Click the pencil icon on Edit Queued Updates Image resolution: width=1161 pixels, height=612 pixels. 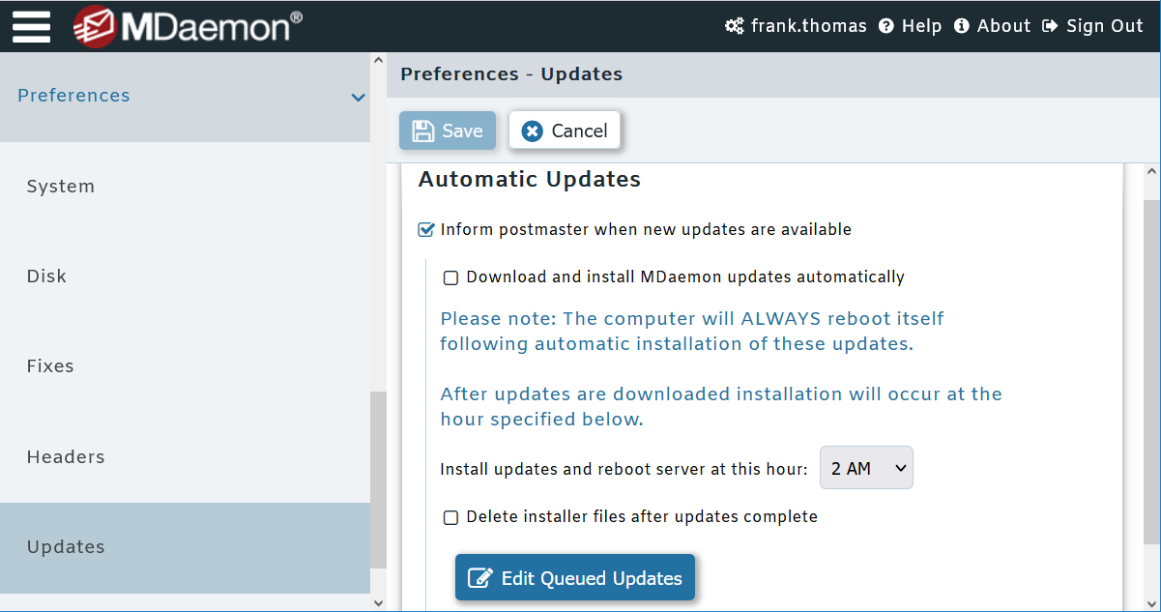click(479, 576)
